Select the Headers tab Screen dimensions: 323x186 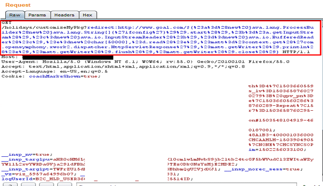coord(65,15)
